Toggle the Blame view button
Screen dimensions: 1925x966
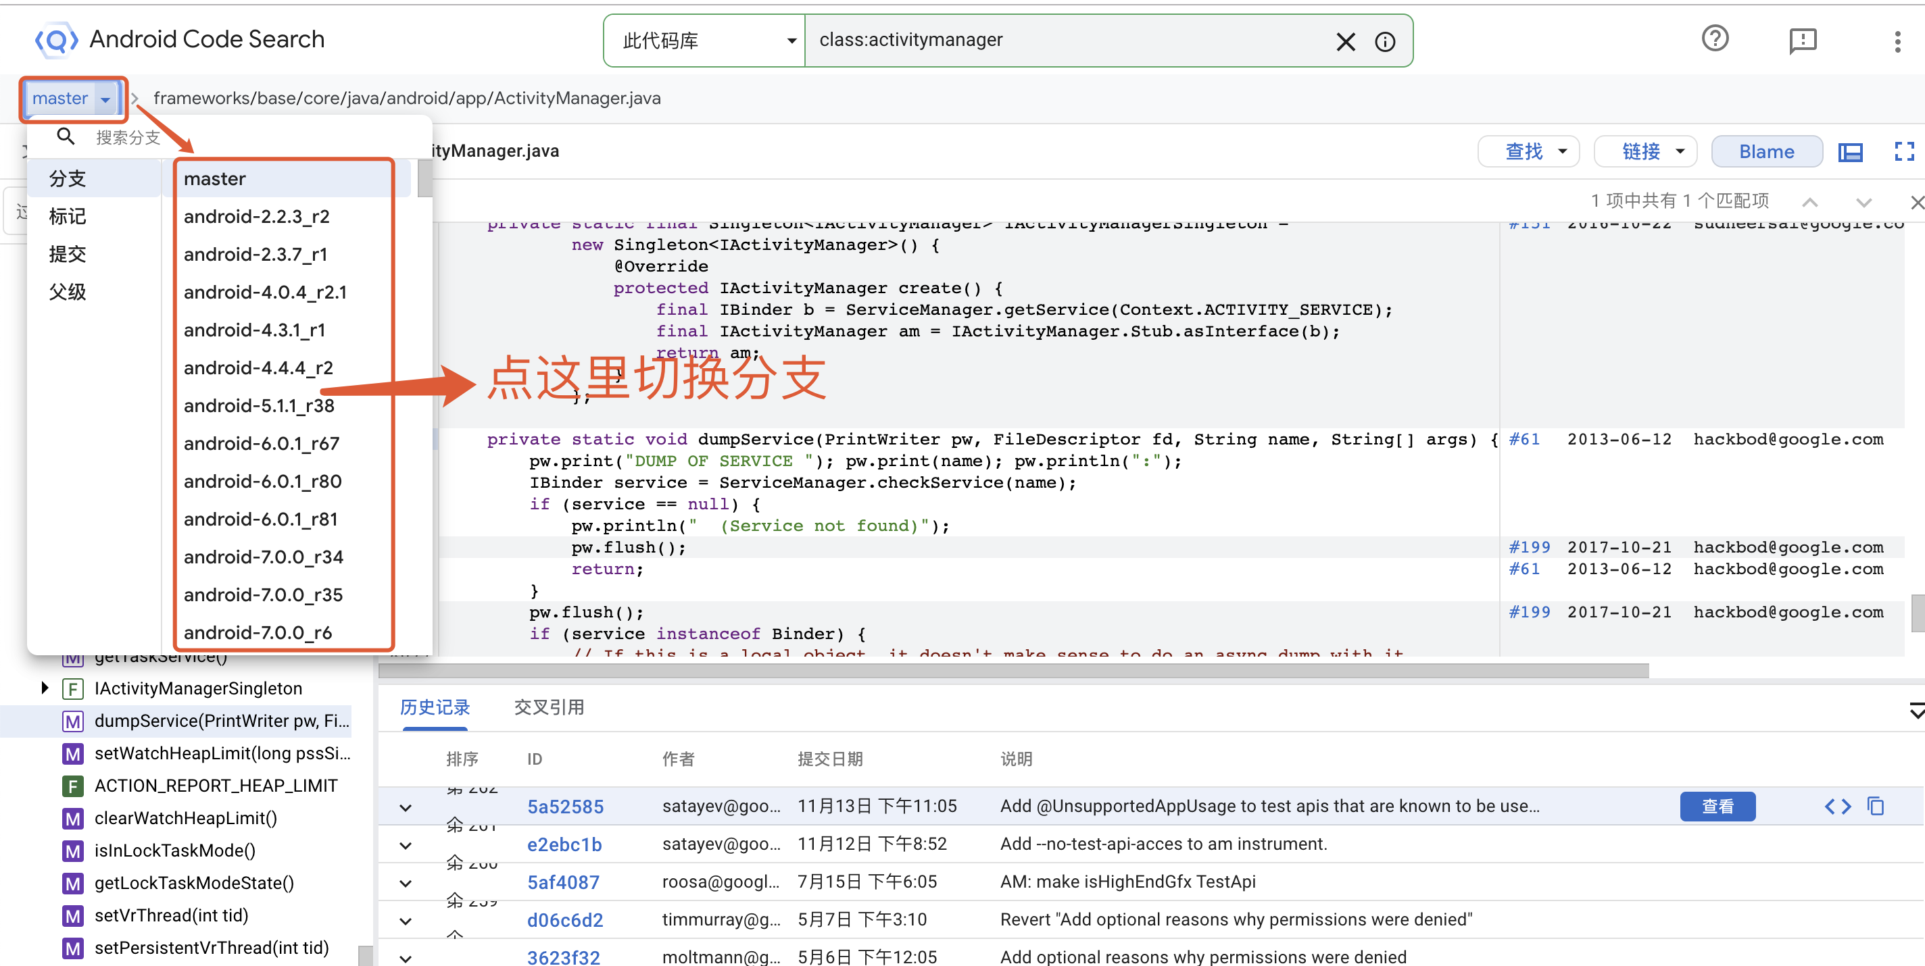1766,152
